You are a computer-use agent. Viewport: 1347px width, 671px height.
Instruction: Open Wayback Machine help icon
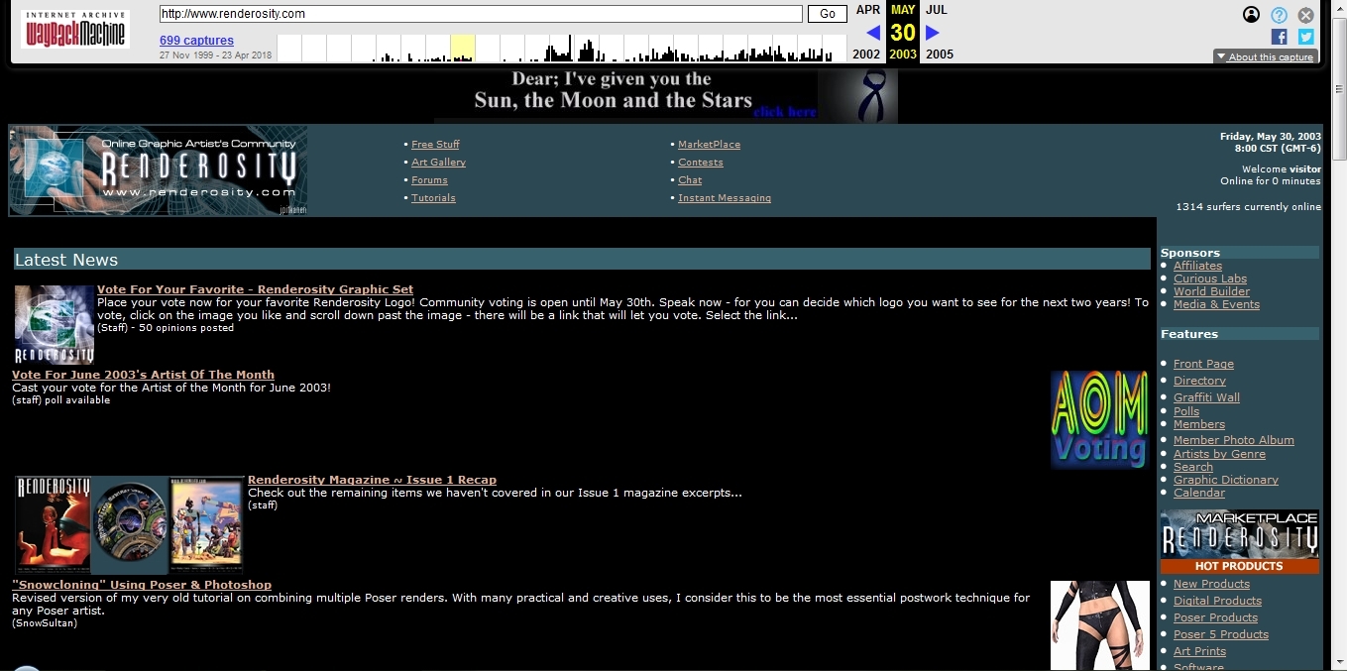(1279, 15)
